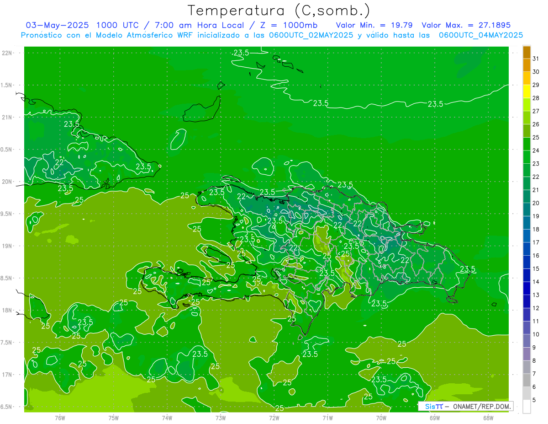Click the green legend band between 23 and 24
Image resolution: width=548 pixels, height=424 pixels.
click(x=527, y=157)
